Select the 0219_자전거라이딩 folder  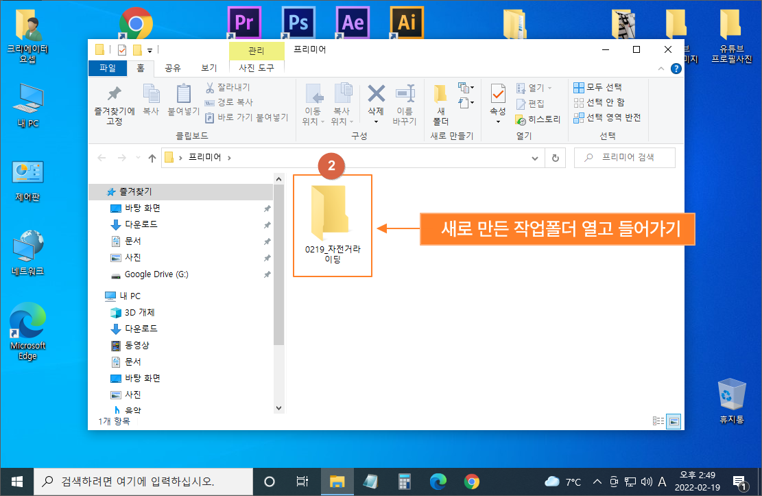333,225
